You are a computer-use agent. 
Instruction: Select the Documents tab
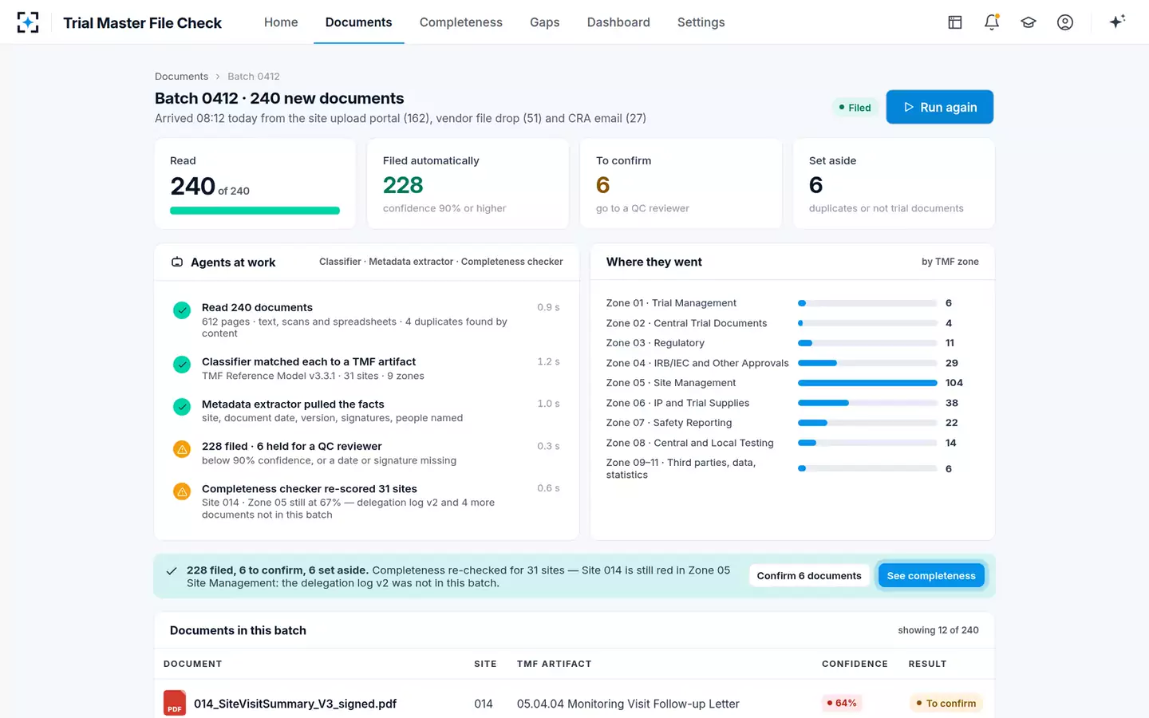point(359,22)
